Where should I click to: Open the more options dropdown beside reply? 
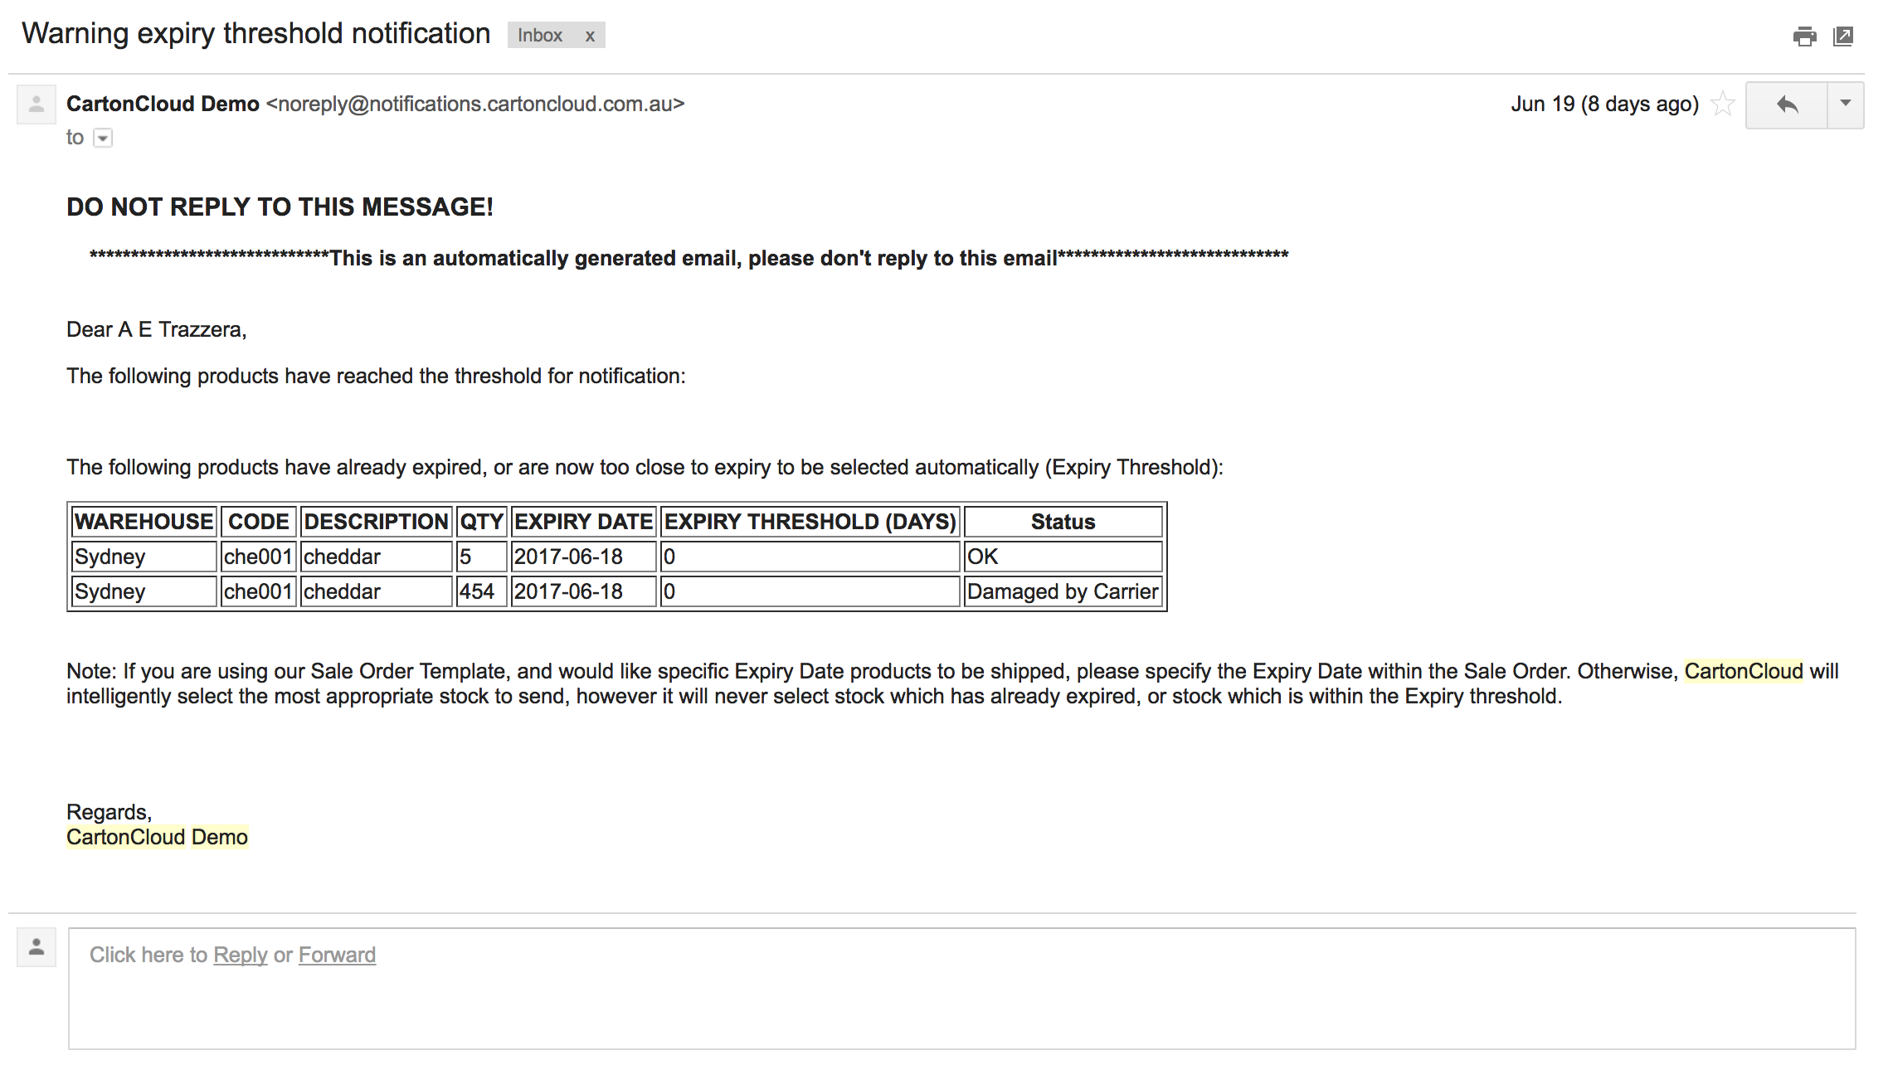[x=1846, y=105]
